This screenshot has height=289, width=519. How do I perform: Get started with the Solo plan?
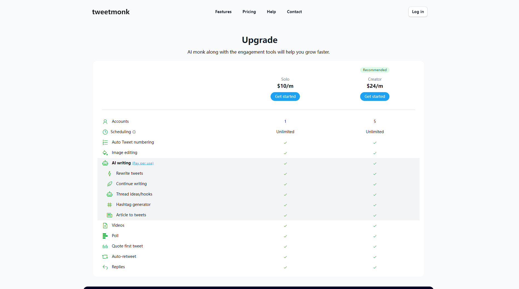[x=285, y=97]
